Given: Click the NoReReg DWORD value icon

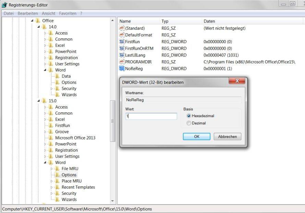Looking at the screenshot, I should coord(122,68).
